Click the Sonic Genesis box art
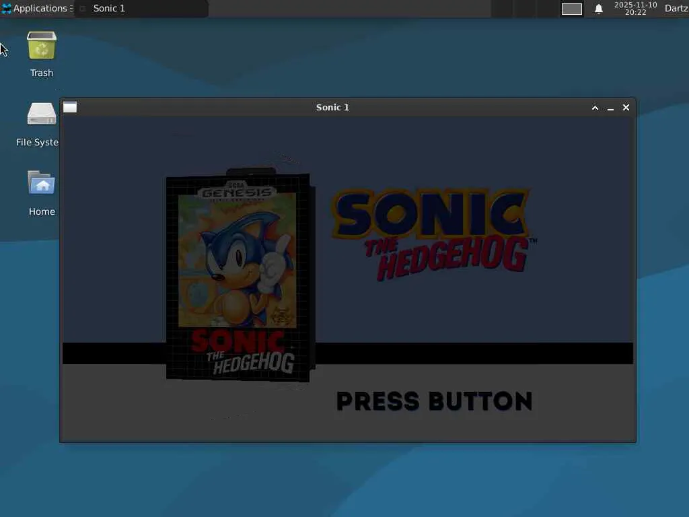 (240, 276)
